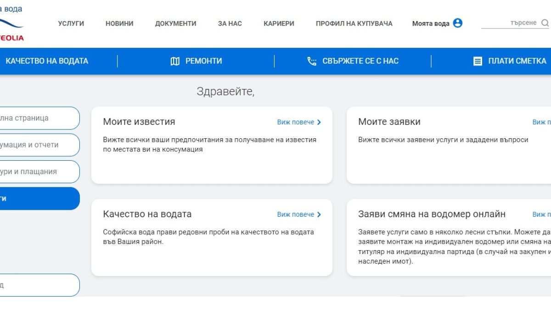Click the Качество на водата card title
The width and height of the screenshot is (551, 310).
click(x=147, y=214)
